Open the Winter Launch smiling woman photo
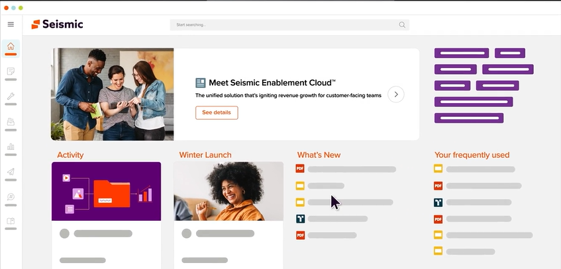This screenshot has height=269, width=561. [229, 191]
